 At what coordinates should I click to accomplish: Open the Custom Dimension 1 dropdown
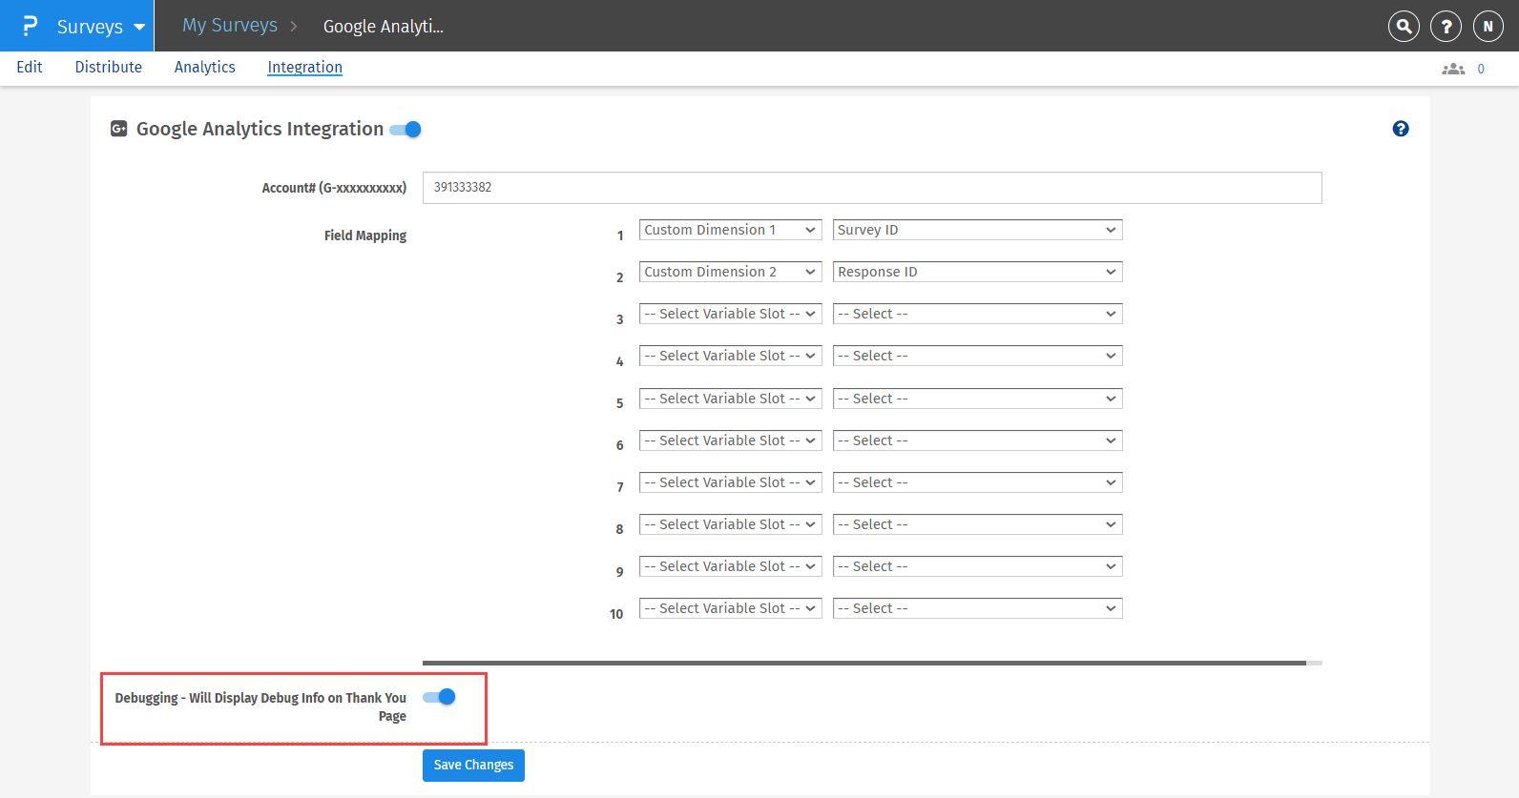pyautogui.click(x=730, y=230)
